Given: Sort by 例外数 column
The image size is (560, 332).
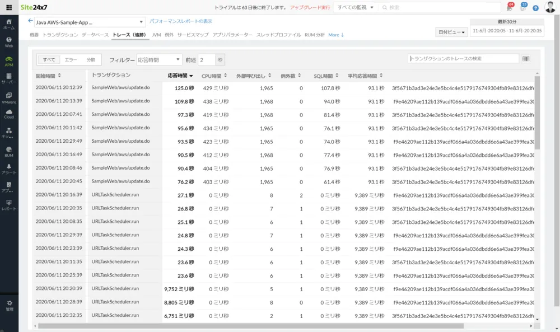Looking at the screenshot, I should (291, 76).
